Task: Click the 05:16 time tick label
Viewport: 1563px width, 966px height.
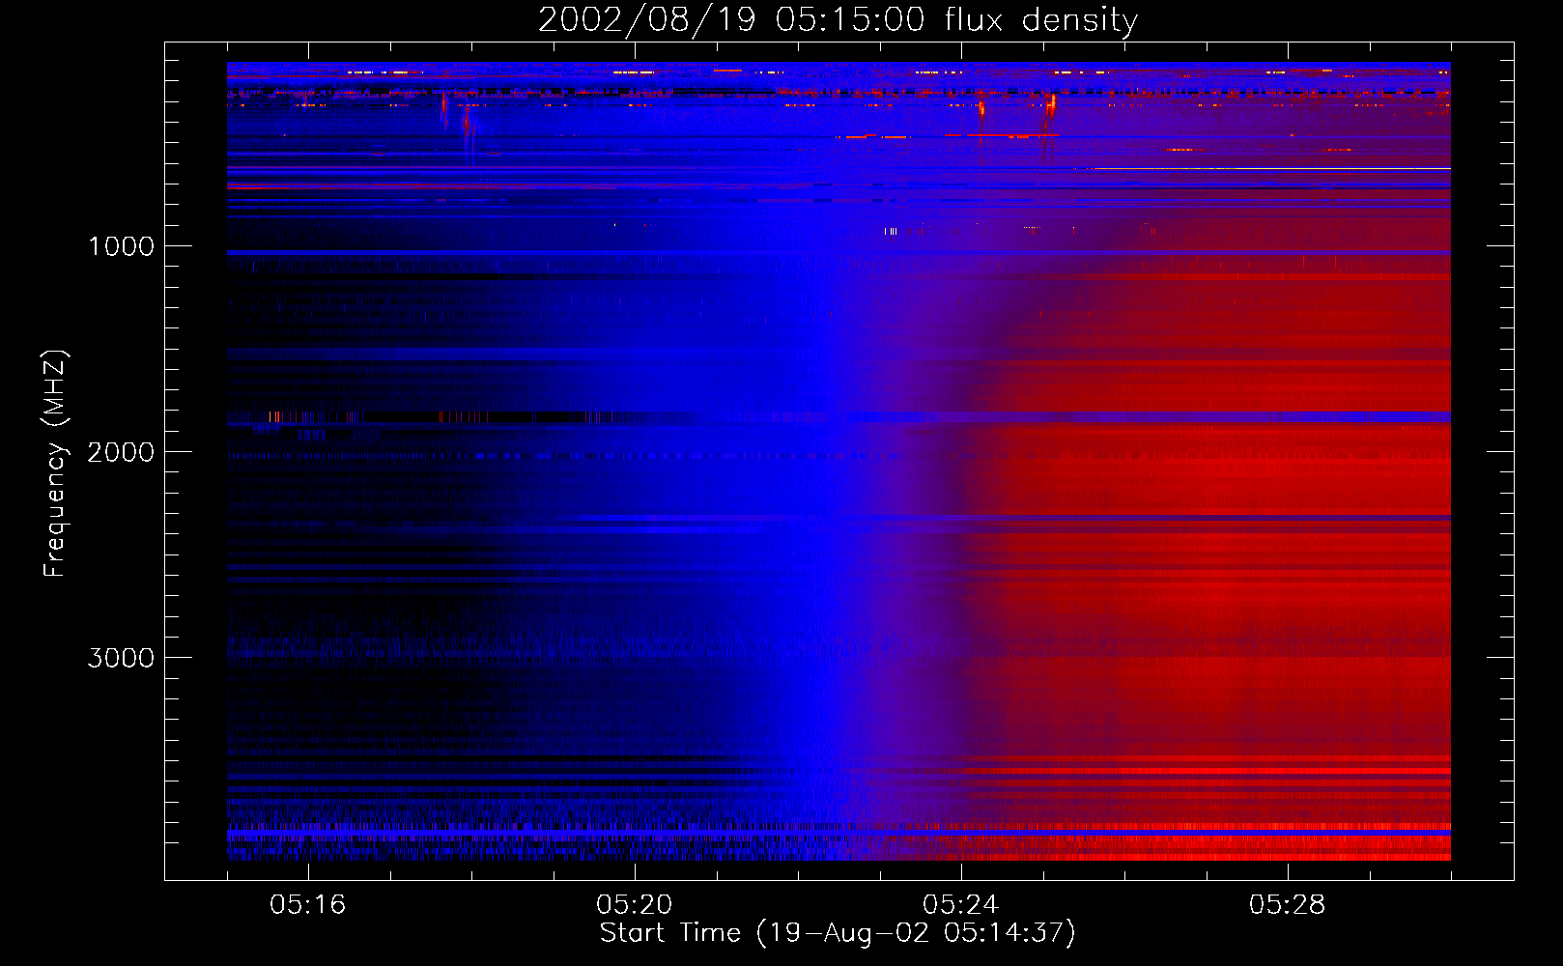Action: point(307,905)
